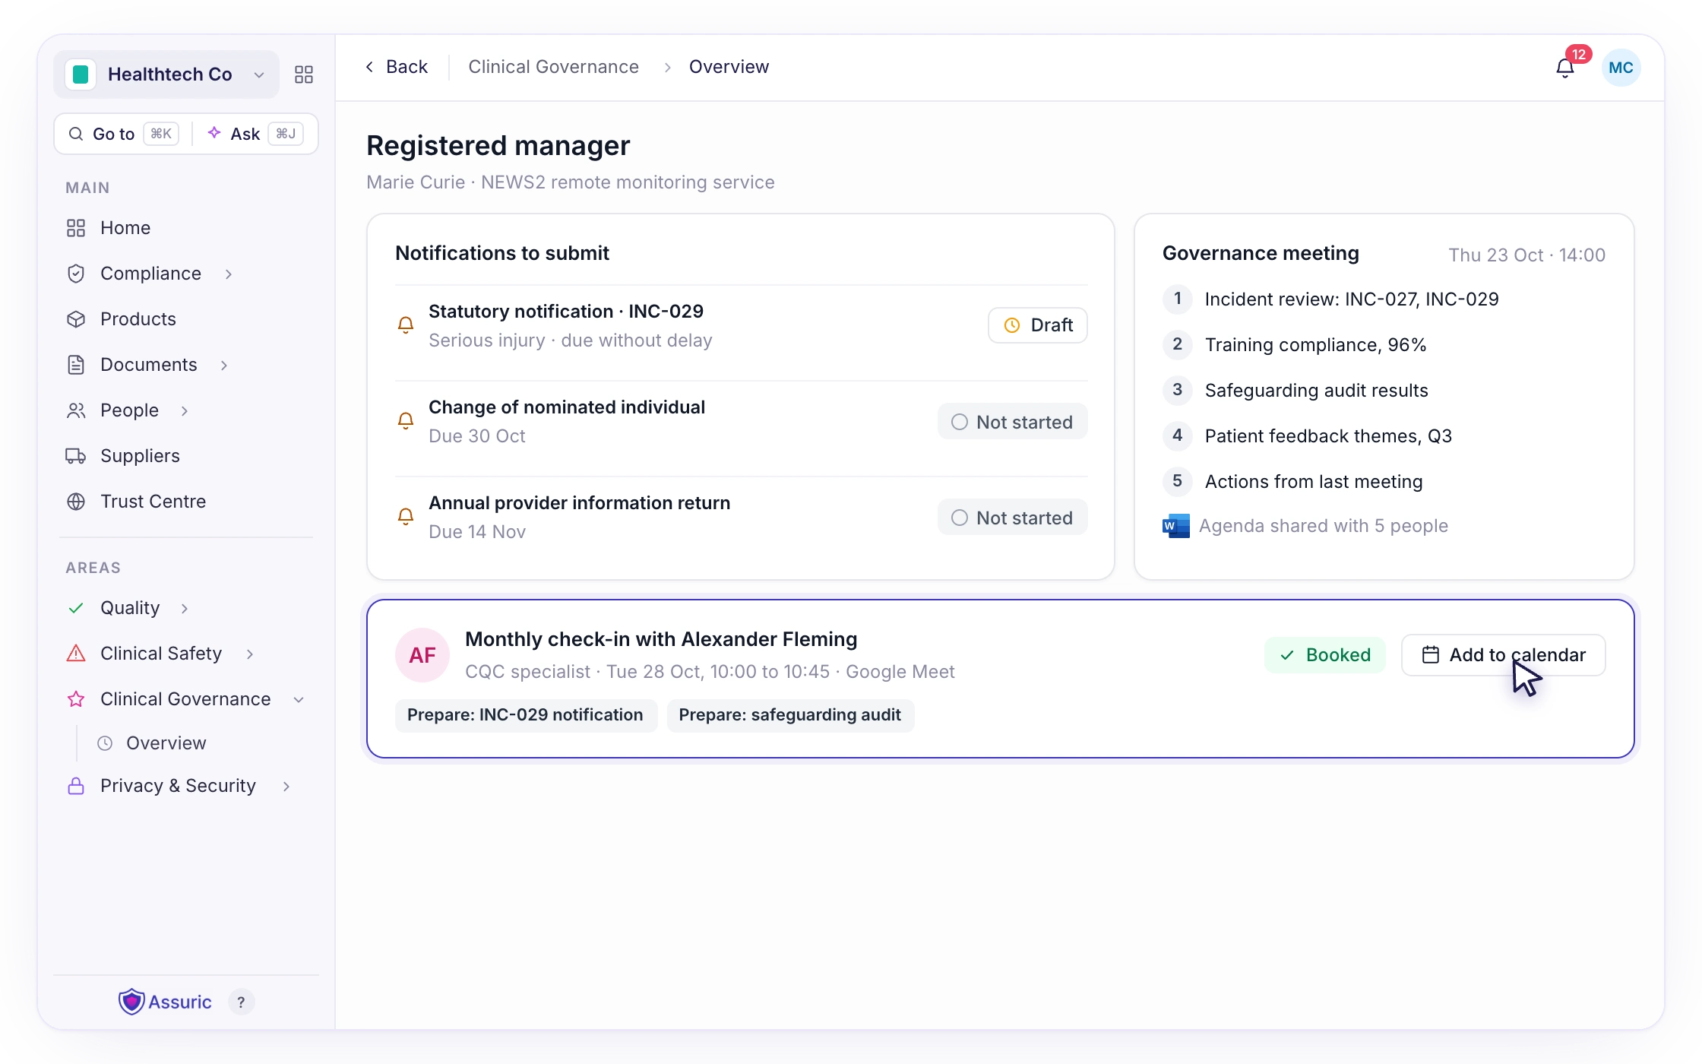The width and height of the screenshot is (1702, 1064).
Task: Expand the Clinical Safety chevron
Action: (250, 654)
